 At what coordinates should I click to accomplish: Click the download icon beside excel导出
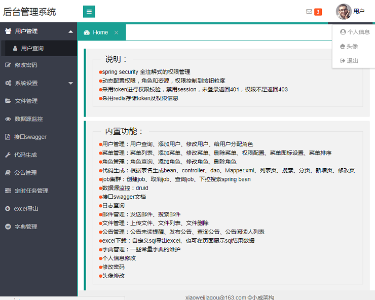tap(8, 209)
